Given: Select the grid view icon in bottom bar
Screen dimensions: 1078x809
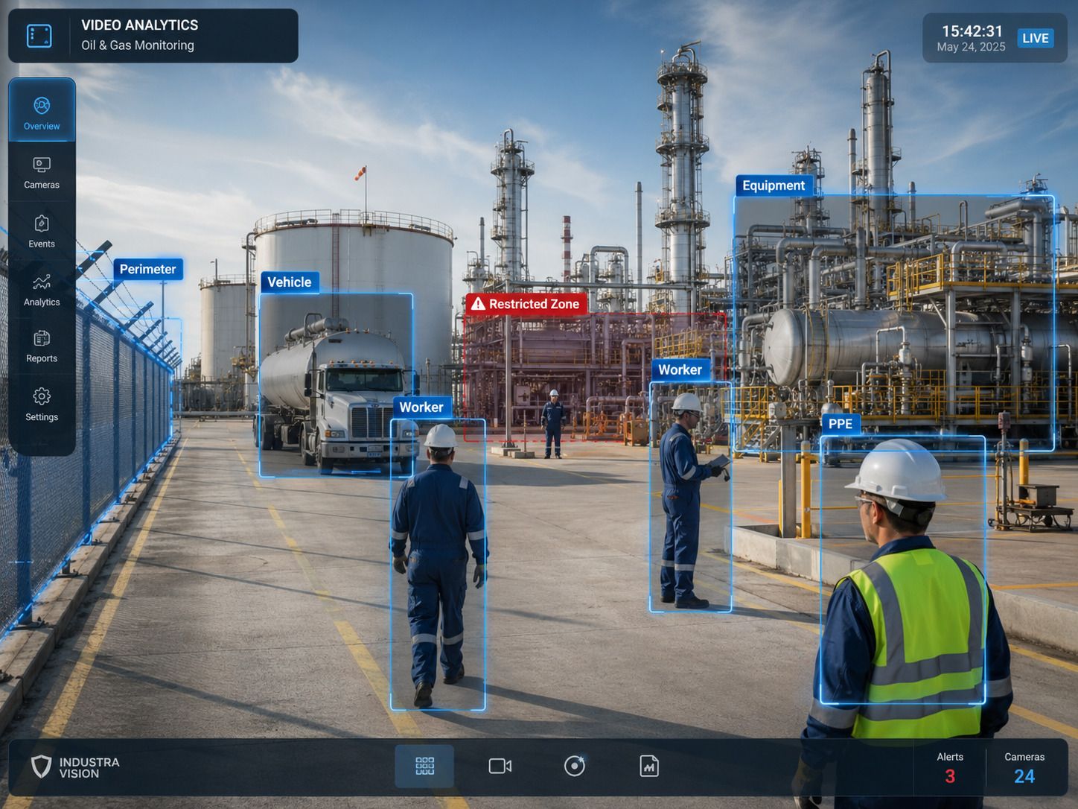Looking at the screenshot, I should point(424,766).
